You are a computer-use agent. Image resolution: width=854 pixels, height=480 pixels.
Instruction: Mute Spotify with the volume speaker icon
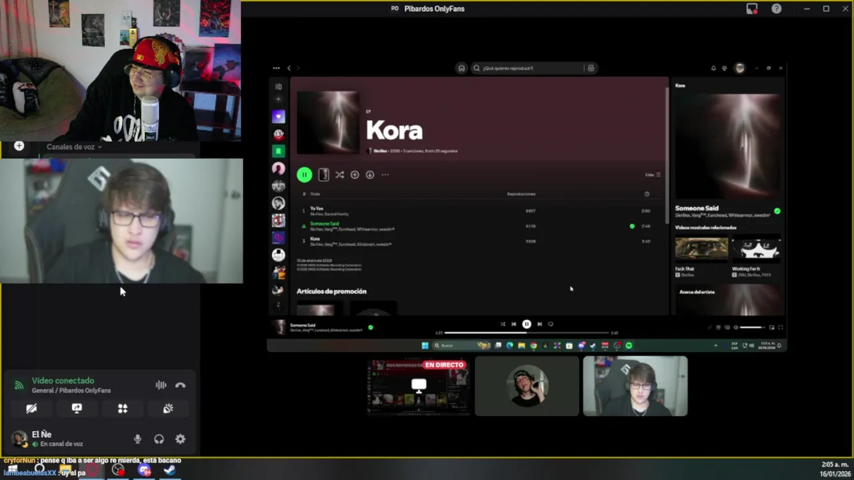point(735,327)
